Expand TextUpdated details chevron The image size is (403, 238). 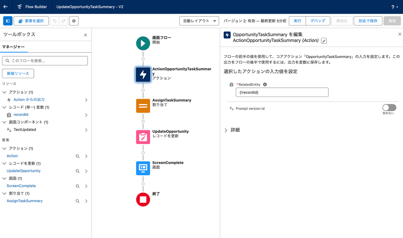pos(86,130)
